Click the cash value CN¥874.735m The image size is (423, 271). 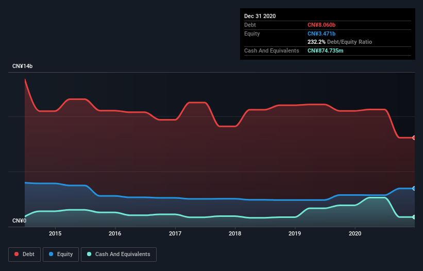[x=325, y=50]
